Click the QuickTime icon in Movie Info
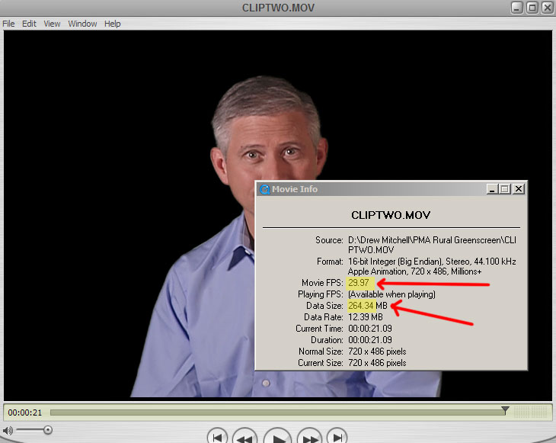The height and width of the screenshot is (443, 556). (265, 189)
